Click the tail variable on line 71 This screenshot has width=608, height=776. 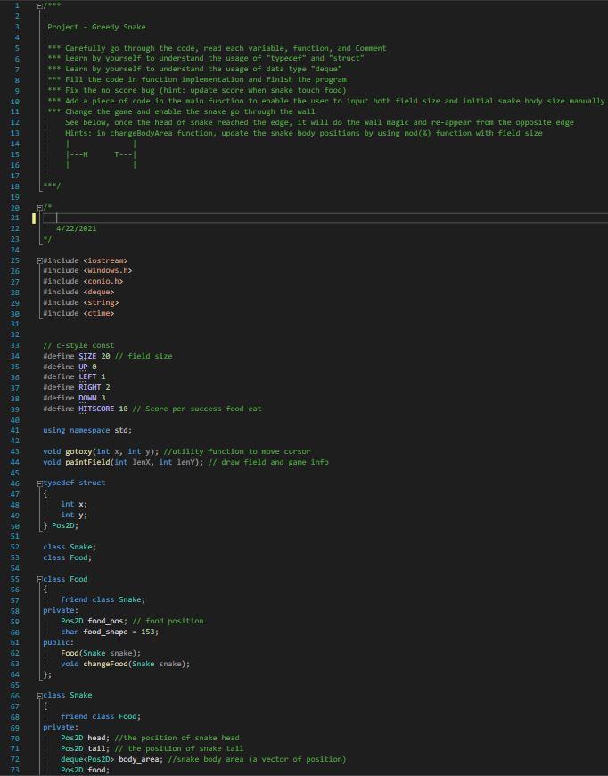point(96,748)
